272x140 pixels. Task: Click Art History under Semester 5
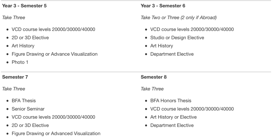click(x=23, y=46)
